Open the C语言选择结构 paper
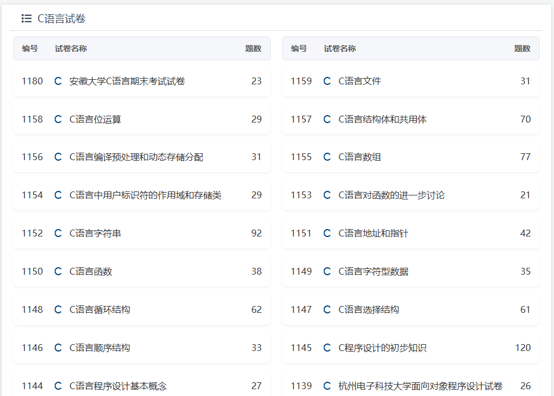Image resolution: width=554 pixels, height=396 pixels. [x=369, y=309]
